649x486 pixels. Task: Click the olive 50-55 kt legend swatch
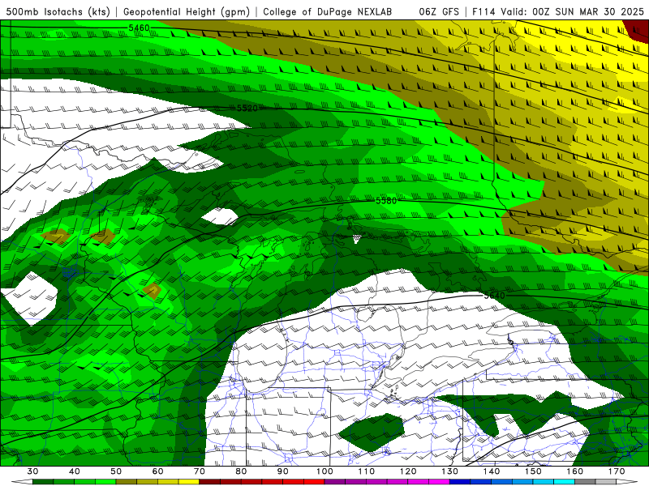tap(127, 482)
